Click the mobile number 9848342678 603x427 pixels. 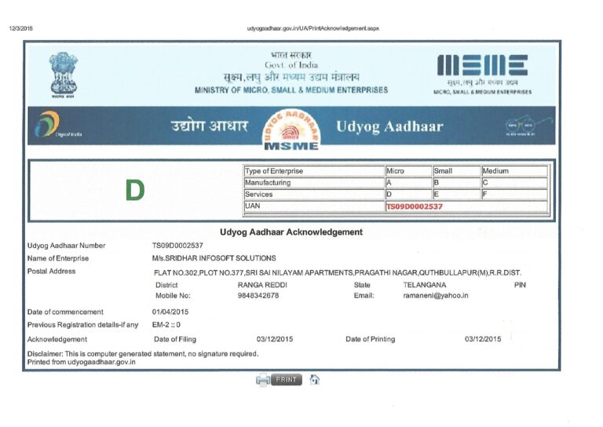(x=258, y=296)
